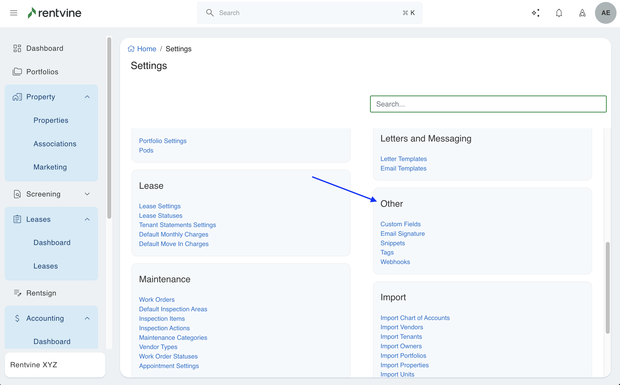The image size is (620, 385).
Task: Focus the settings Search... field
Action: 488,104
